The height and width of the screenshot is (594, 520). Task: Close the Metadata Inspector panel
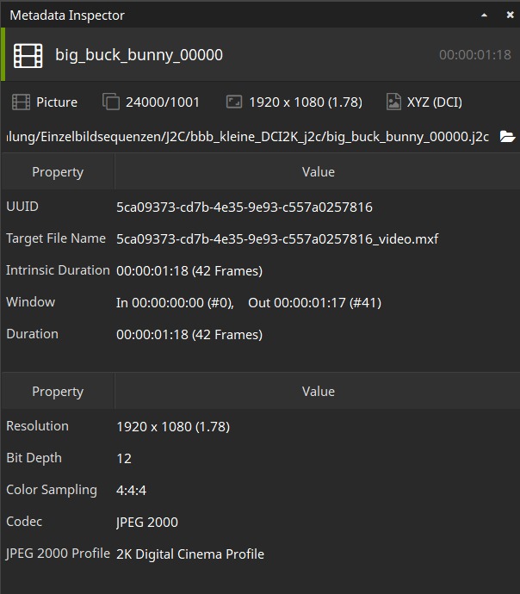(509, 15)
